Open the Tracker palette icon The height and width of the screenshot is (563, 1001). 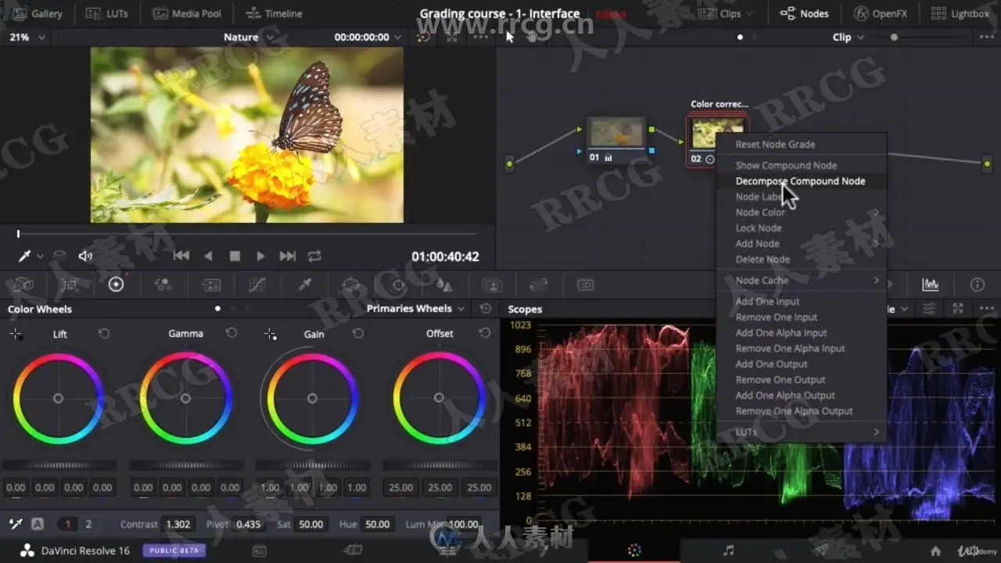tap(398, 285)
